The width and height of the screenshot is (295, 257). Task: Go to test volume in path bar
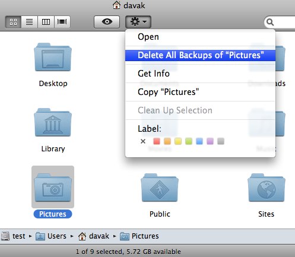[14, 236]
